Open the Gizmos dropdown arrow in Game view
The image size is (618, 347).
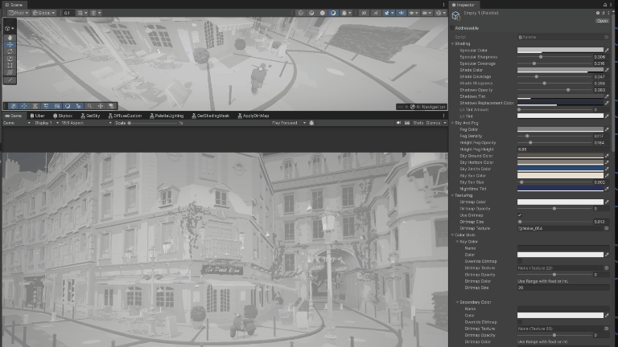(x=445, y=123)
